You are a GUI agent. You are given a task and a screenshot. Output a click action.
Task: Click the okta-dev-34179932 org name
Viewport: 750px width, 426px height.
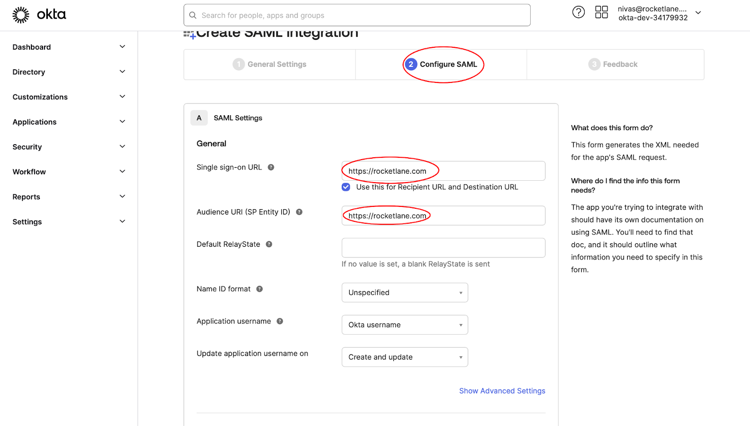coord(653,18)
